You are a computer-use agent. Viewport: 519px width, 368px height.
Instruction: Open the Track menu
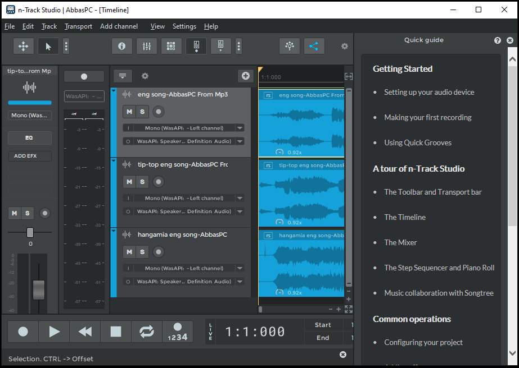pyautogui.click(x=49, y=26)
